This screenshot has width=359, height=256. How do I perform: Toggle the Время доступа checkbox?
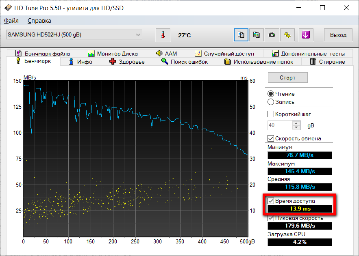point(271,201)
